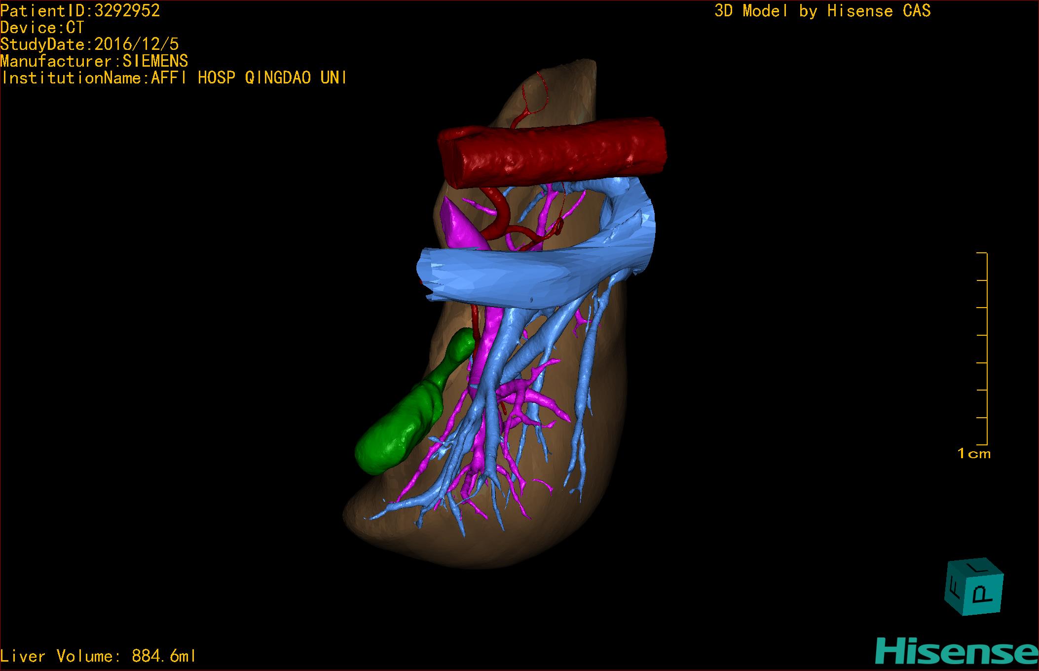This screenshot has height=671, width=1039.
Task: Click the Manufacturer:SIEMENS label
Action: coord(94,61)
